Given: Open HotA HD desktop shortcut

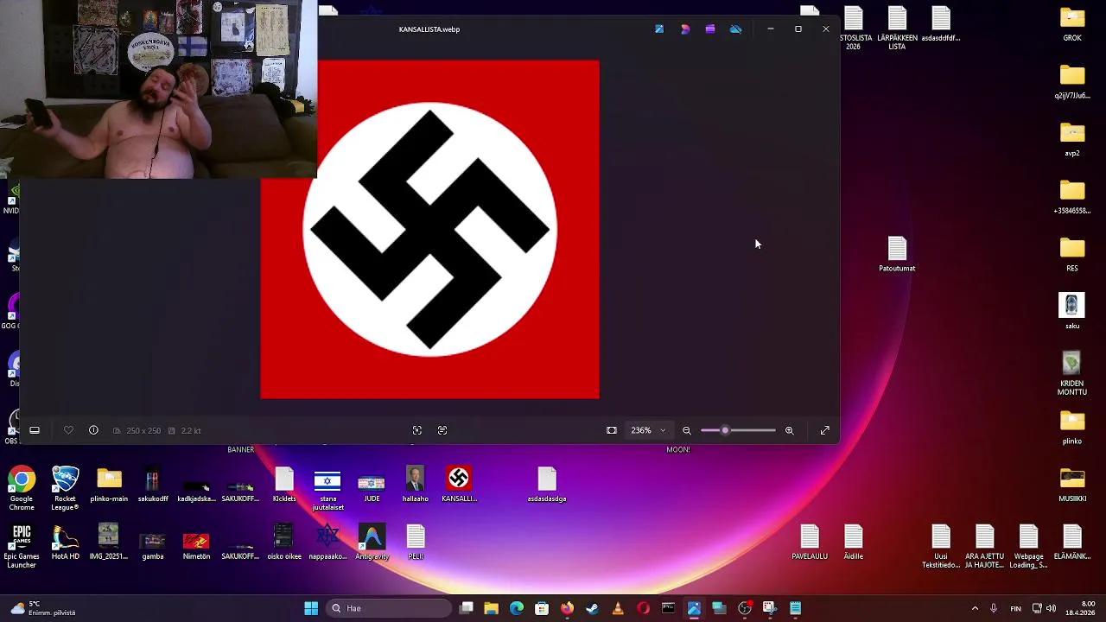Looking at the screenshot, I should coord(66,543).
